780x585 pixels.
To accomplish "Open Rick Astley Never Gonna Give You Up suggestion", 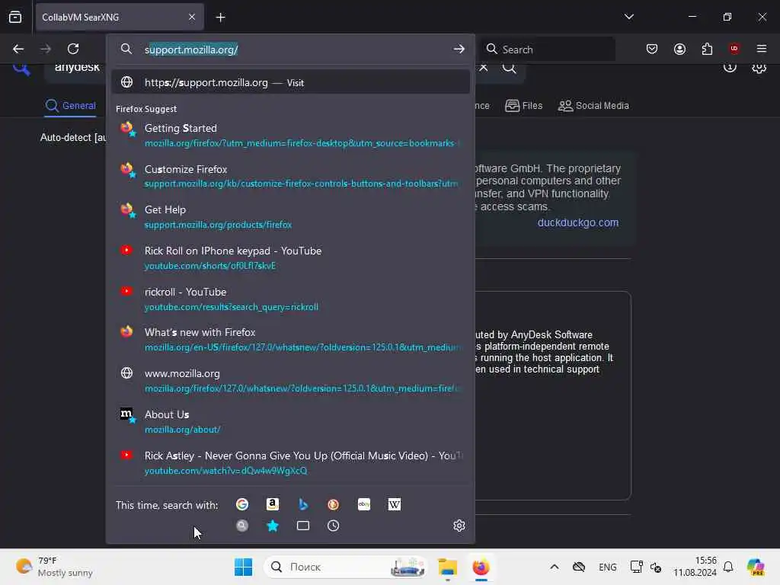I will (290, 462).
